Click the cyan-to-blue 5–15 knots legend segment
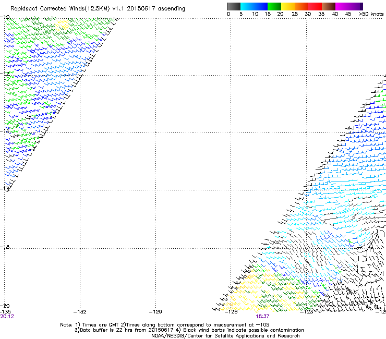 tap(254, 6)
